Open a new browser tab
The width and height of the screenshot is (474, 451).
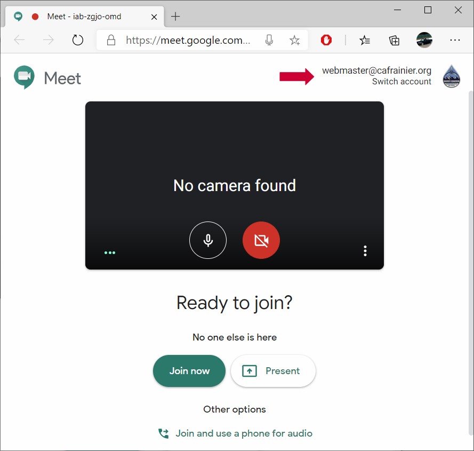coord(175,17)
